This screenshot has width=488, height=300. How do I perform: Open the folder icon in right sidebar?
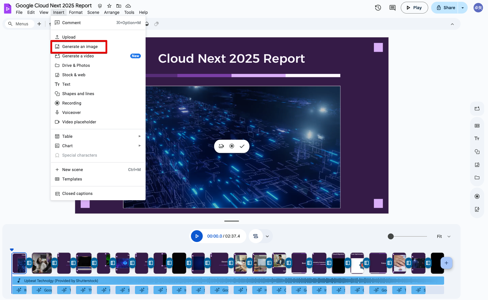click(x=477, y=178)
